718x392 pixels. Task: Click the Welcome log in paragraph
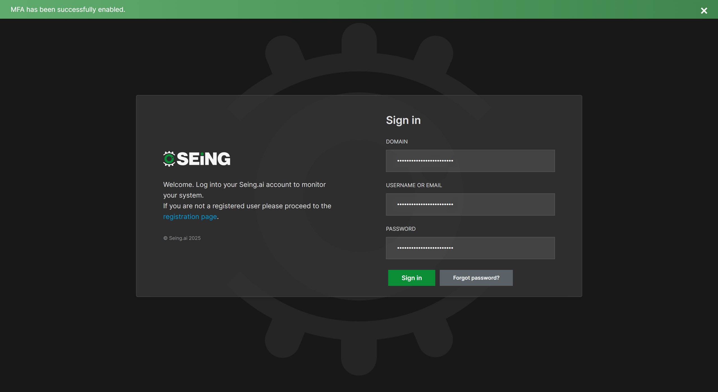tap(244, 185)
